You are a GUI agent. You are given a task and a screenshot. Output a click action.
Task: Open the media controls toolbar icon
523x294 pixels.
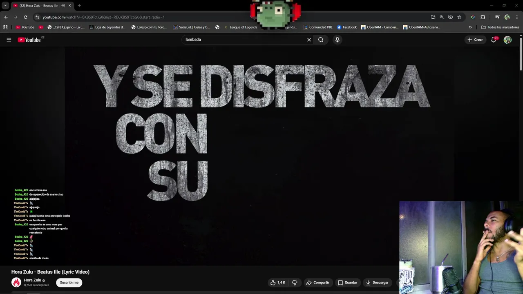tap(497, 17)
